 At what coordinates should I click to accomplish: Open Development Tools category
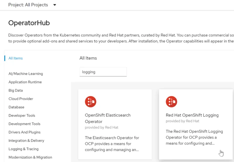[x=24, y=124]
